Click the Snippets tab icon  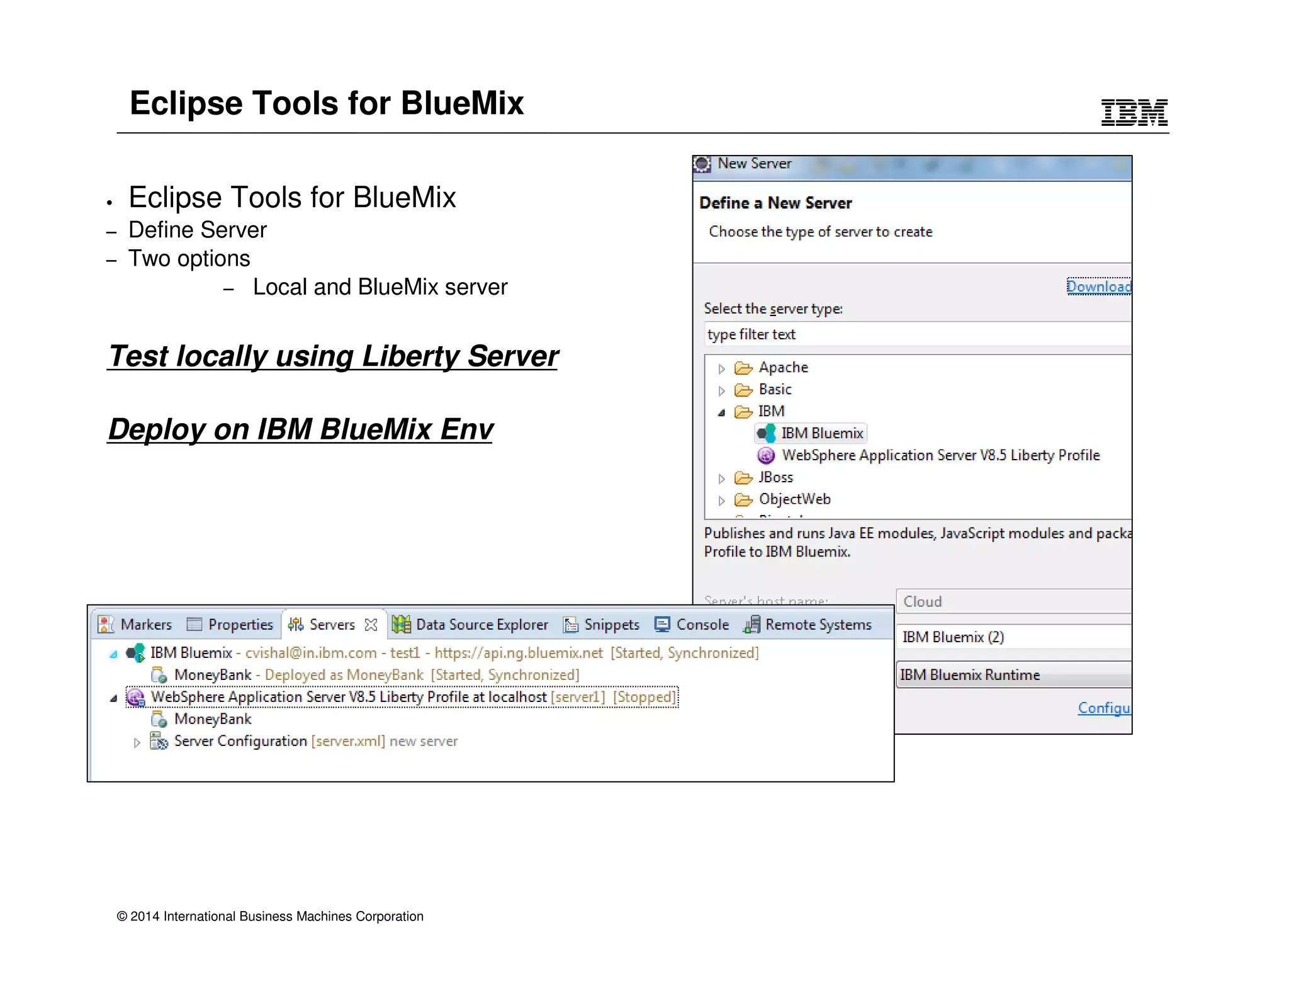[571, 625]
